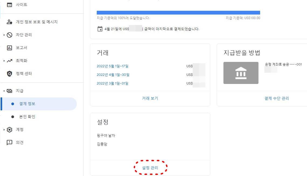Click the calendar icon beside 4월 21일
This screenshot has width=307, height=176.
100,29
